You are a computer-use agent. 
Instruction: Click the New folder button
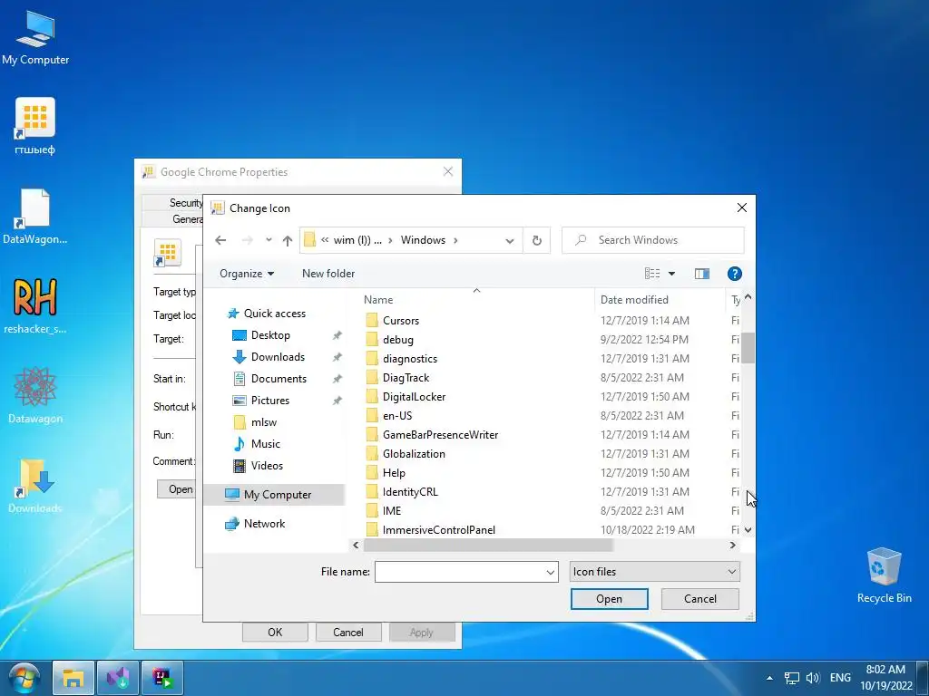pos(328,274)
